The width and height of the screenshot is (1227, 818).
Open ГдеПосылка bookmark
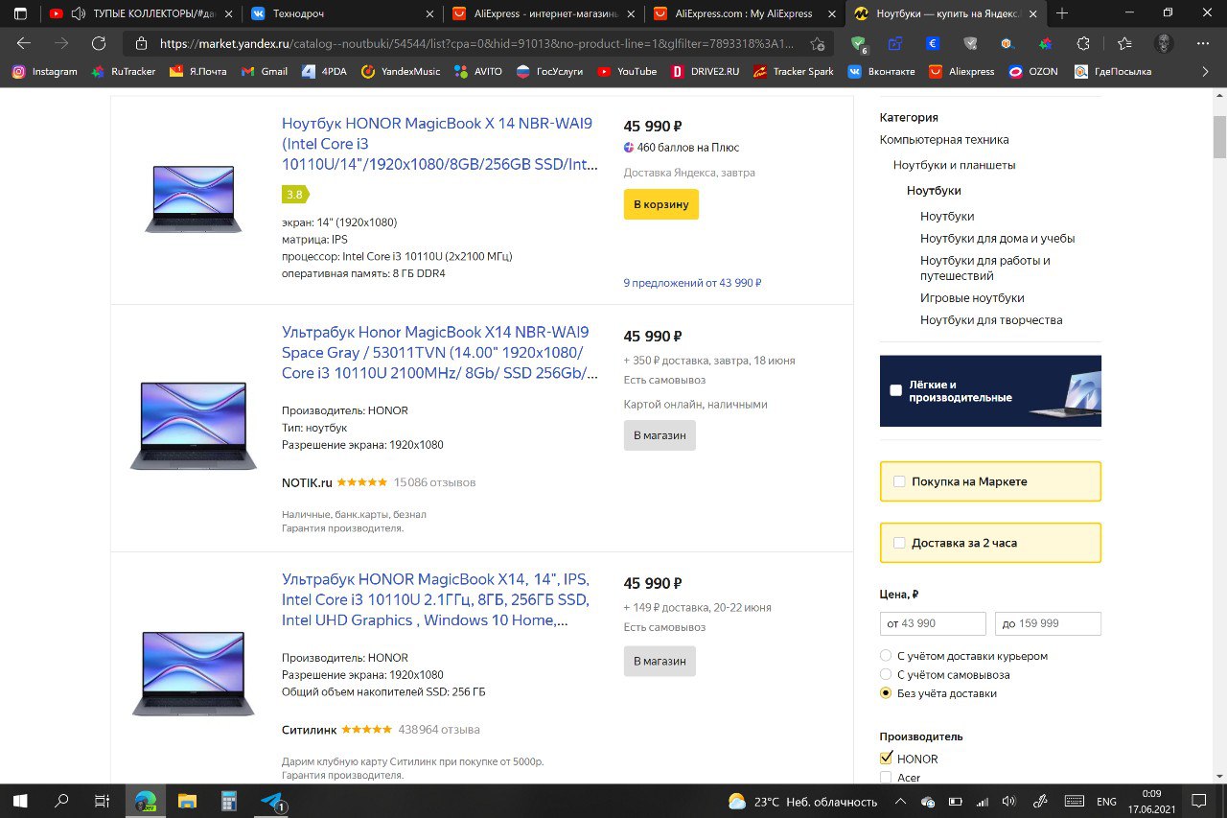[x=1113, y=71]
